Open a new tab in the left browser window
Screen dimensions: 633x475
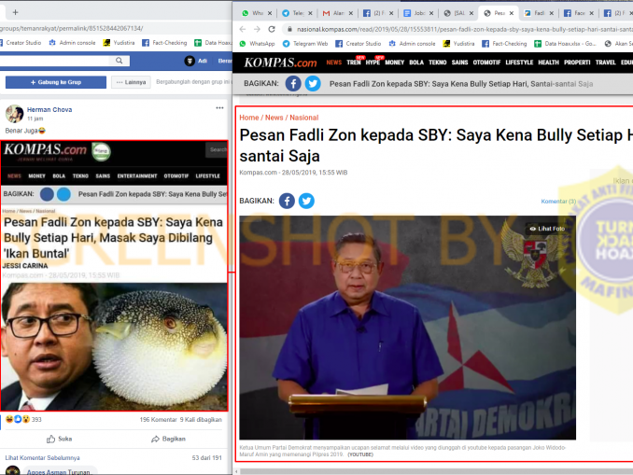point(15,12)
